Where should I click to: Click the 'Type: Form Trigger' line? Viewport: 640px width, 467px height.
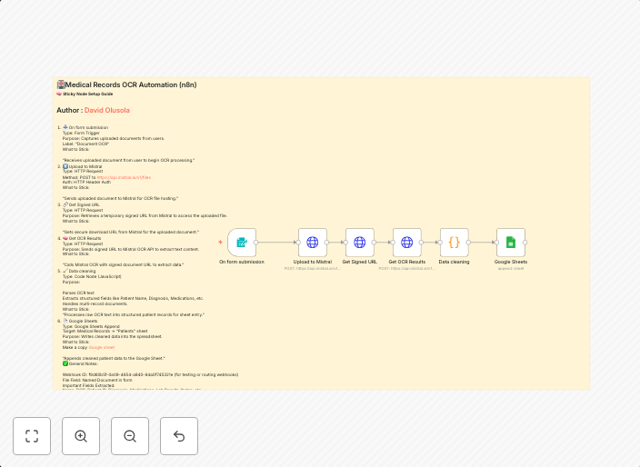[x=81, y=133]
